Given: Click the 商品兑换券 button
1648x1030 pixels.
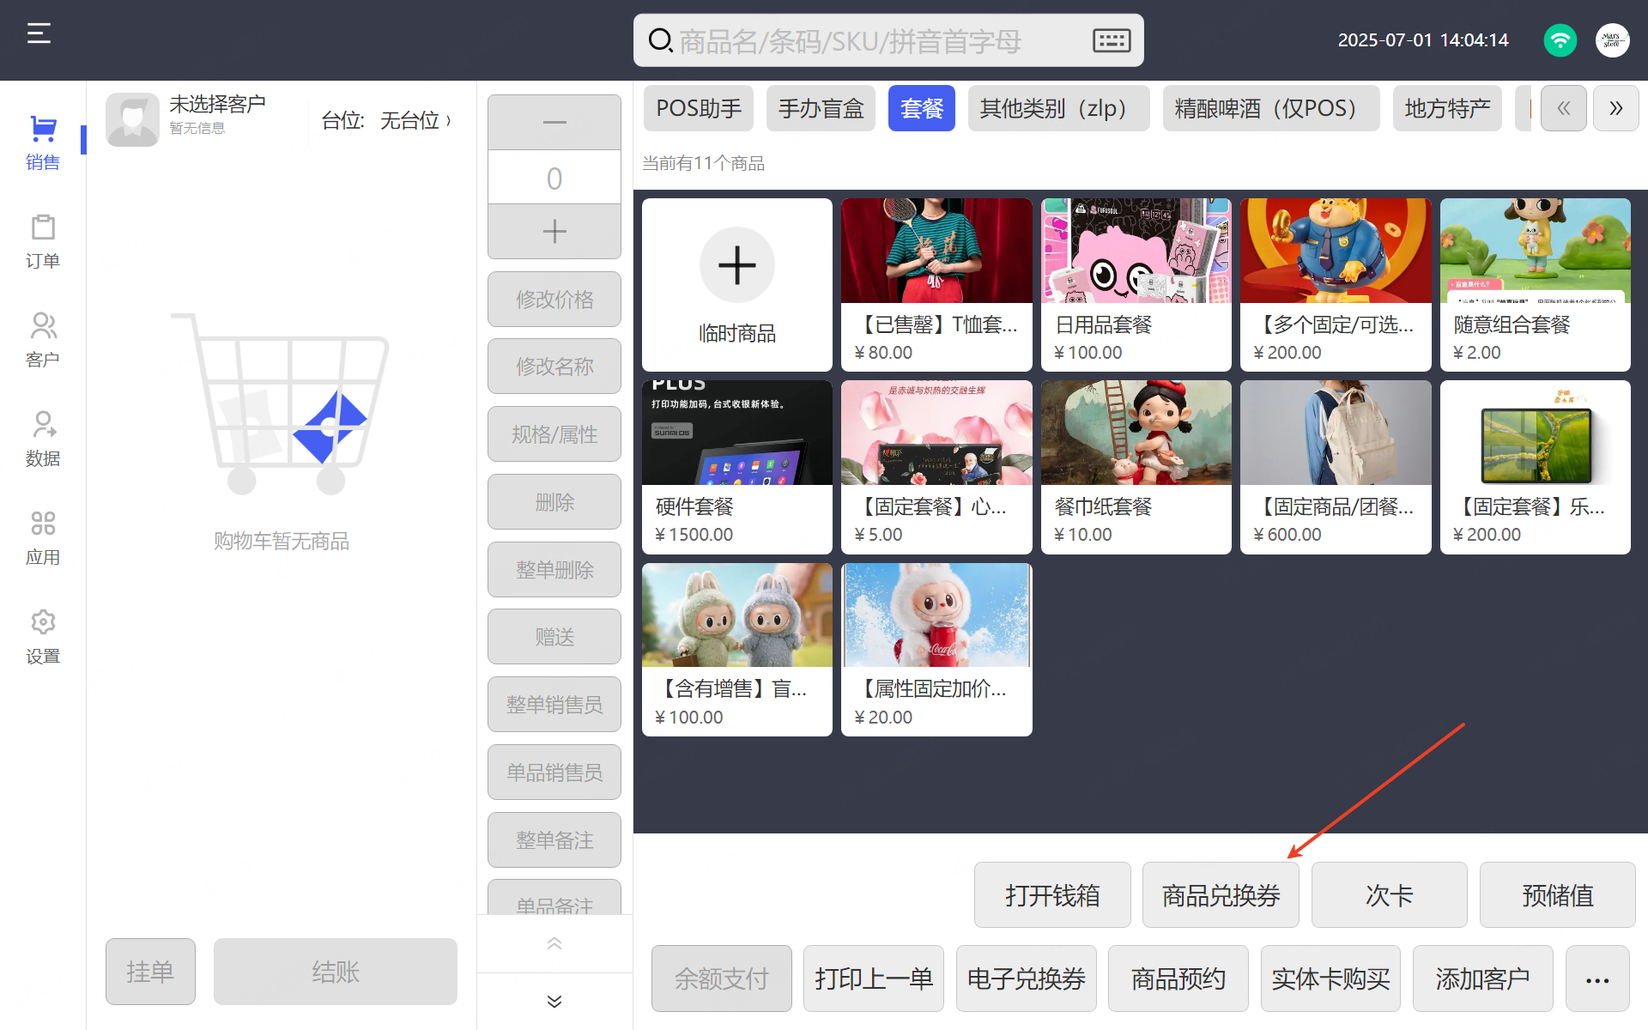Looking at the screenshot, I should [1221, 895].
